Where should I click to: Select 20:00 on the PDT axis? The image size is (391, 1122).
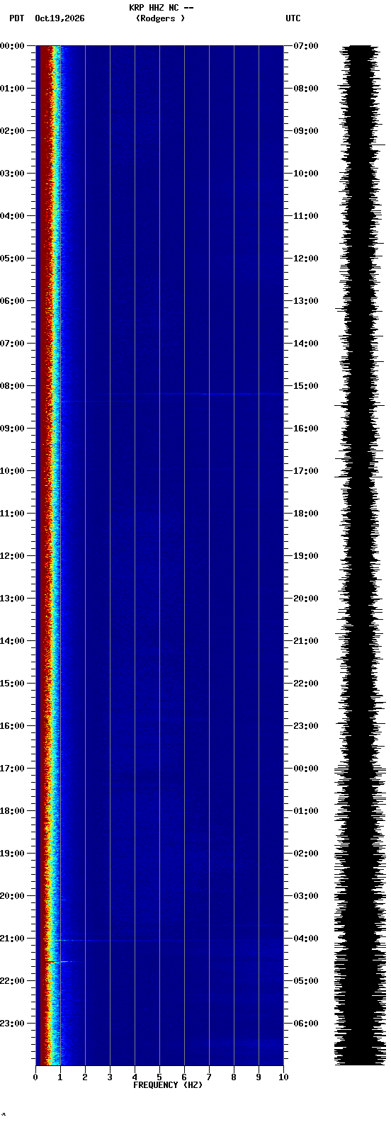pos(13,896)
